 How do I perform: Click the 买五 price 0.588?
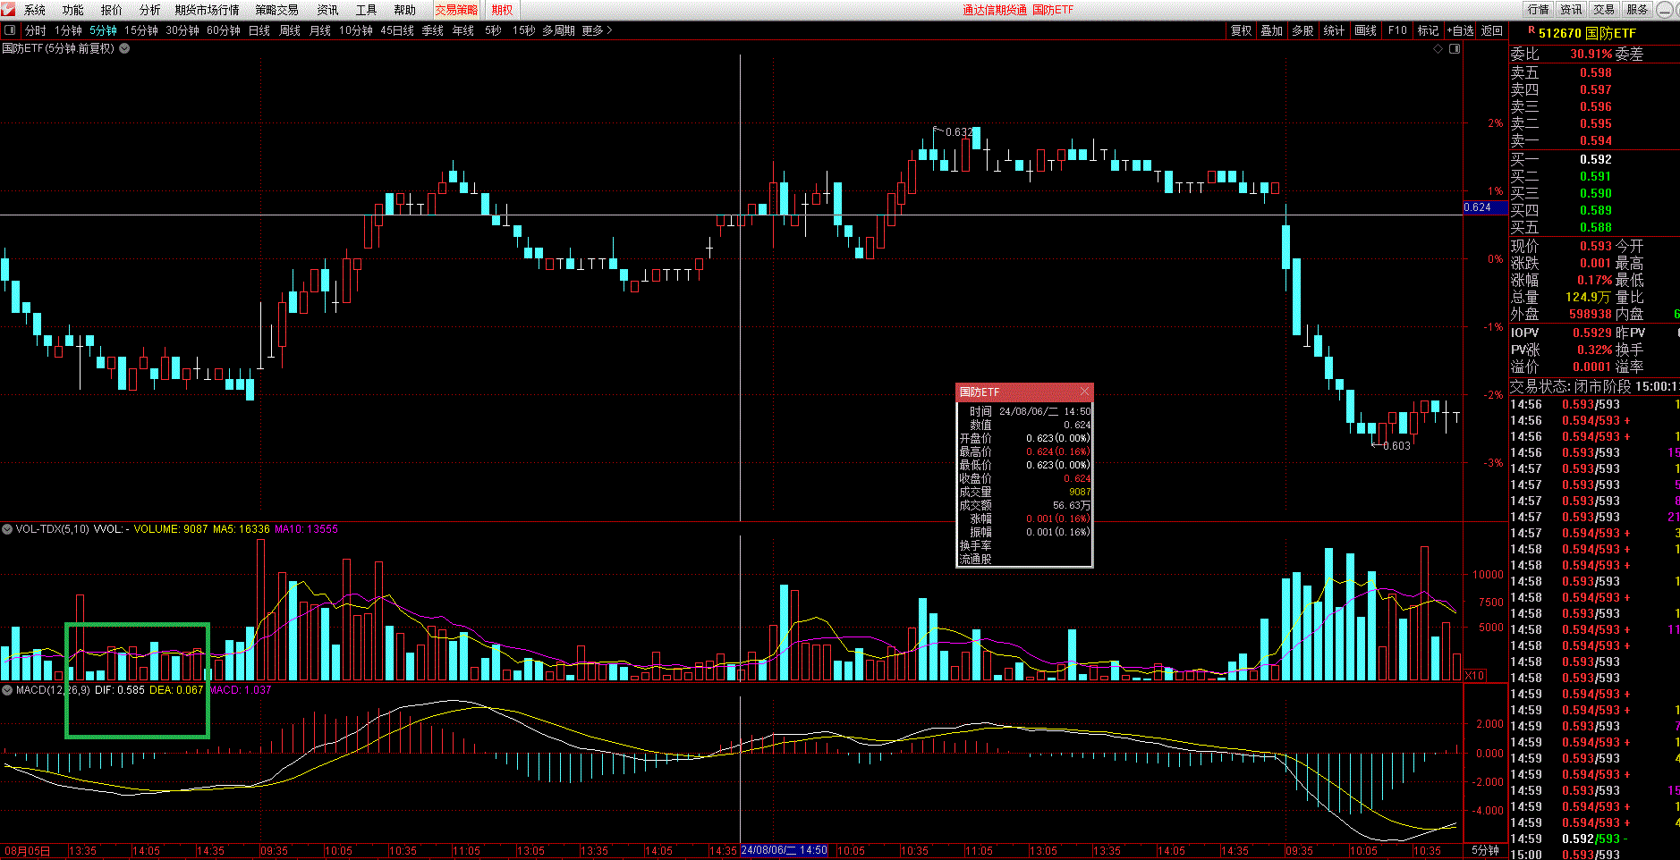coord(1596,227)
